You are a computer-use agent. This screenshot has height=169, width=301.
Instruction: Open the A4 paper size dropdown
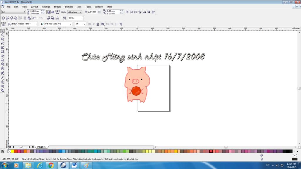(x=24, y=12)
